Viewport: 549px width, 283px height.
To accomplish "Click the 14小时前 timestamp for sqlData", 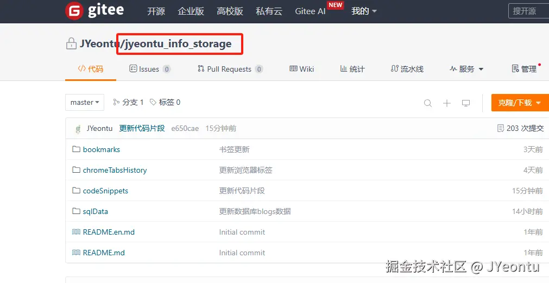I will coord(527,211).
